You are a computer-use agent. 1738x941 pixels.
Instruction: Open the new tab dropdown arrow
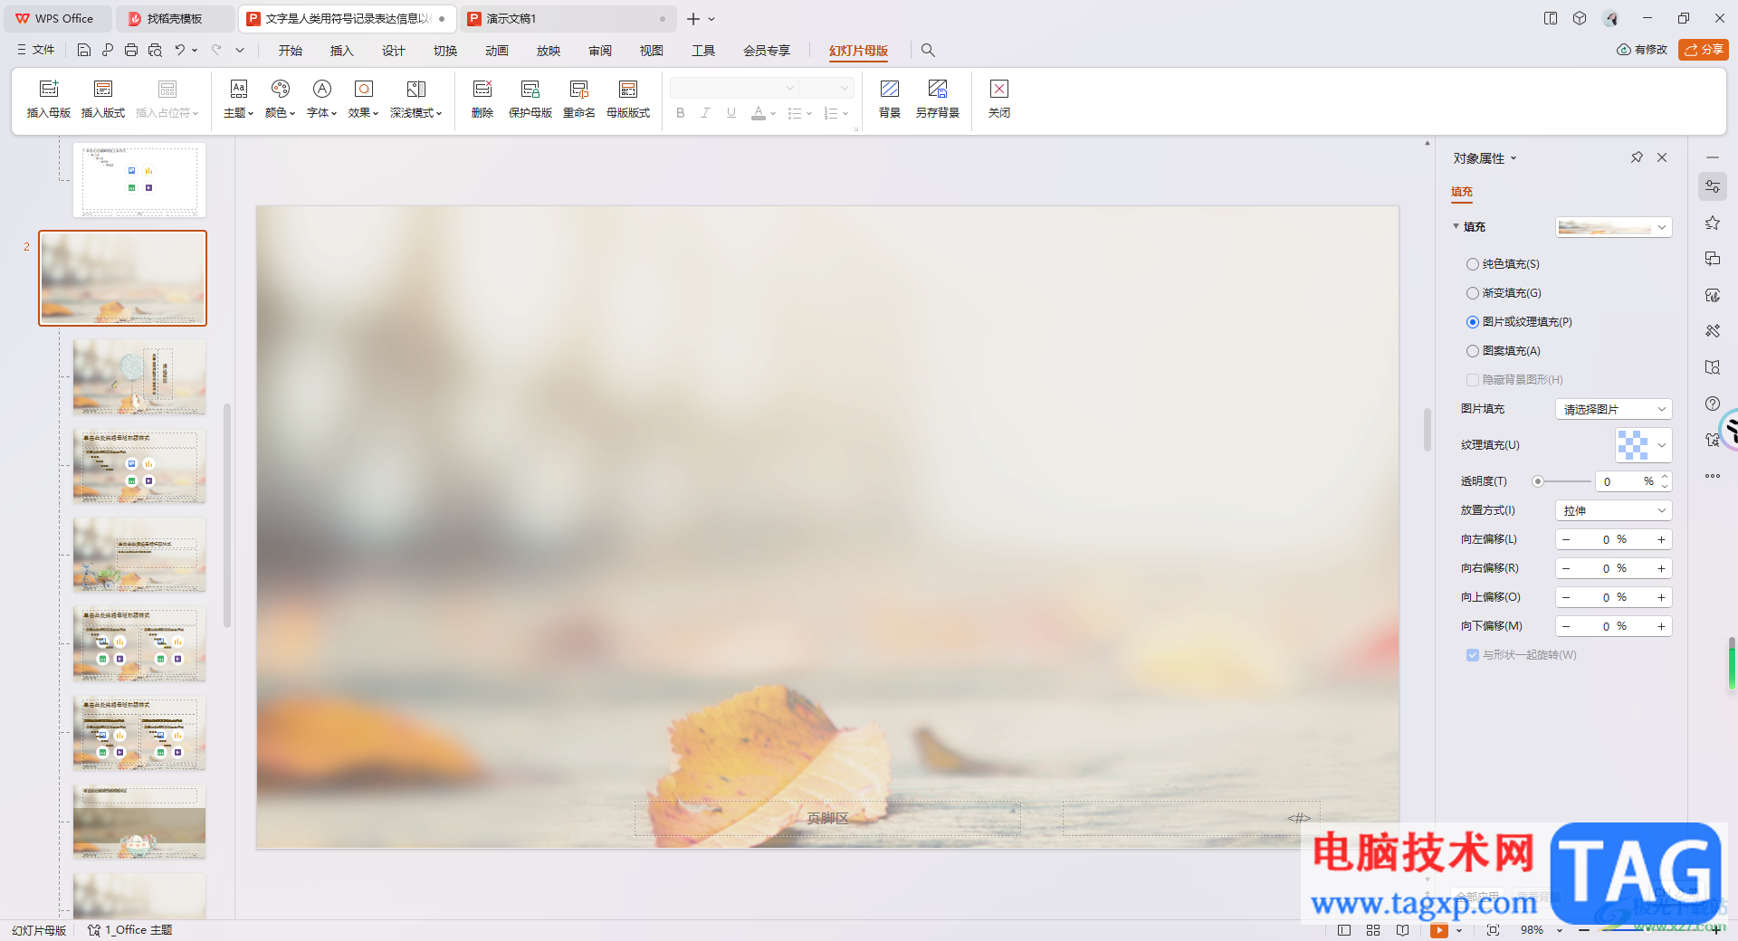(x=711, y=19)
